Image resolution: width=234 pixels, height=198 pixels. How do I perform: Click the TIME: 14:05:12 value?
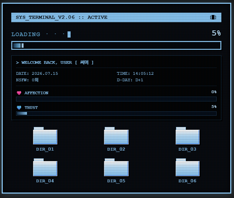click(x=135, y=73)
